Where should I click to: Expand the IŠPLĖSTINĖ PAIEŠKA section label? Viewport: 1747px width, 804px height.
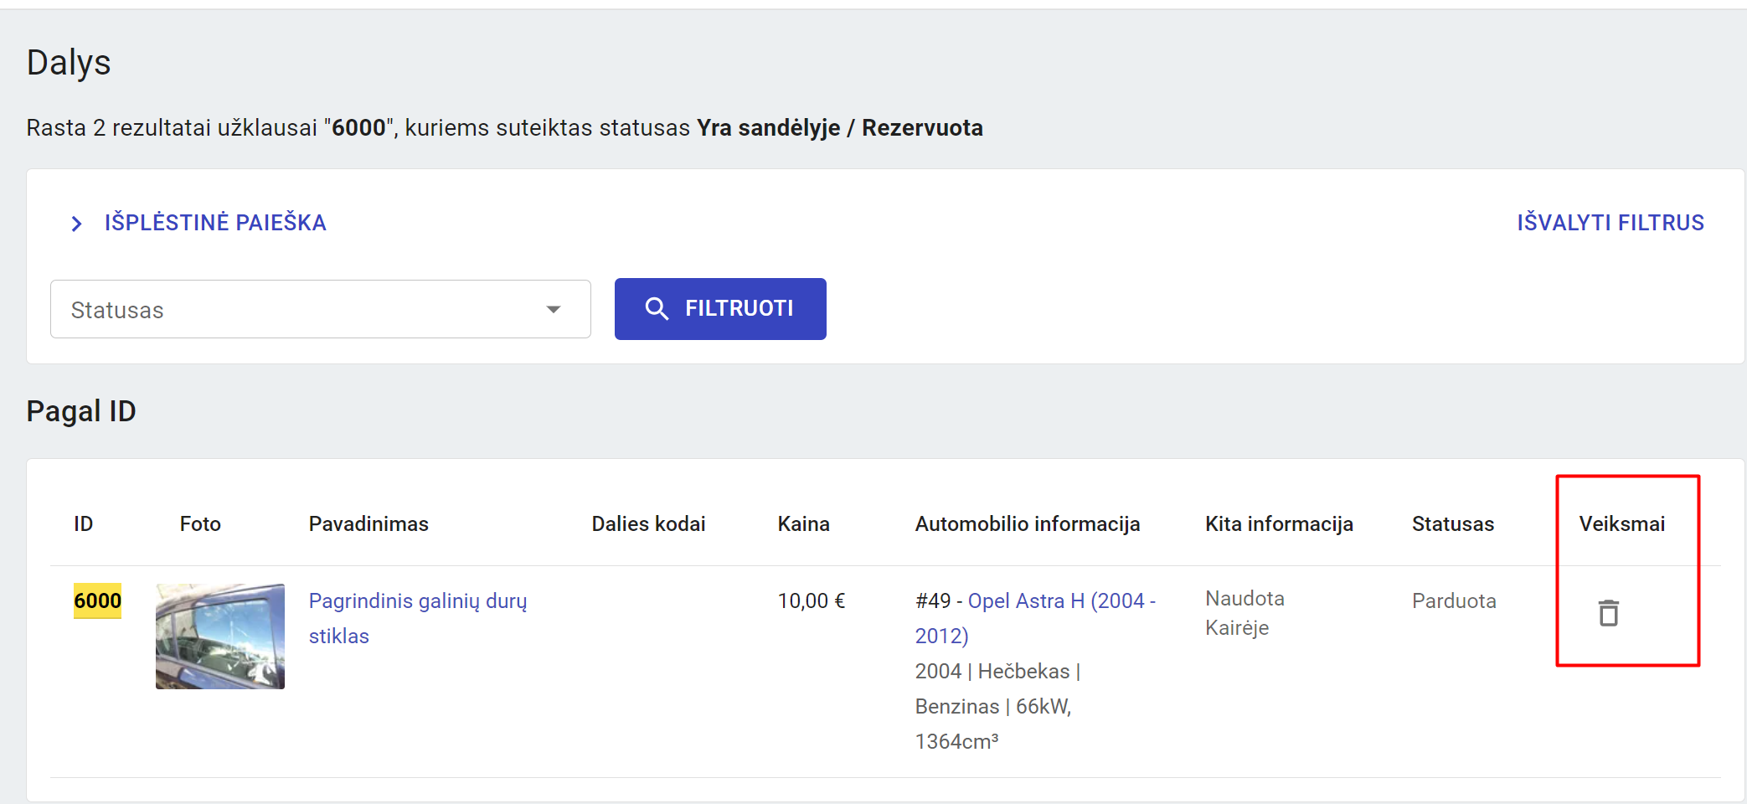click(215, 223)
